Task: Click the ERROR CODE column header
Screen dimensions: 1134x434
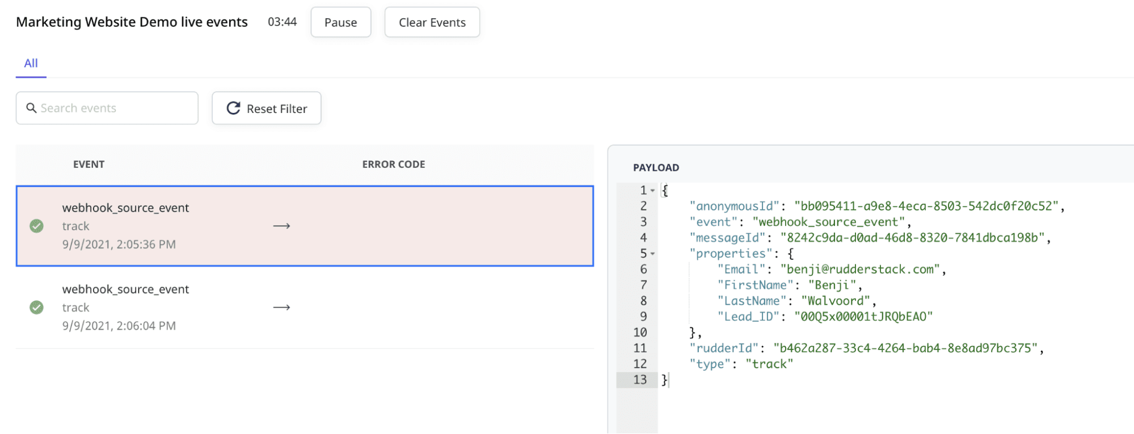Action: [393, 165]
